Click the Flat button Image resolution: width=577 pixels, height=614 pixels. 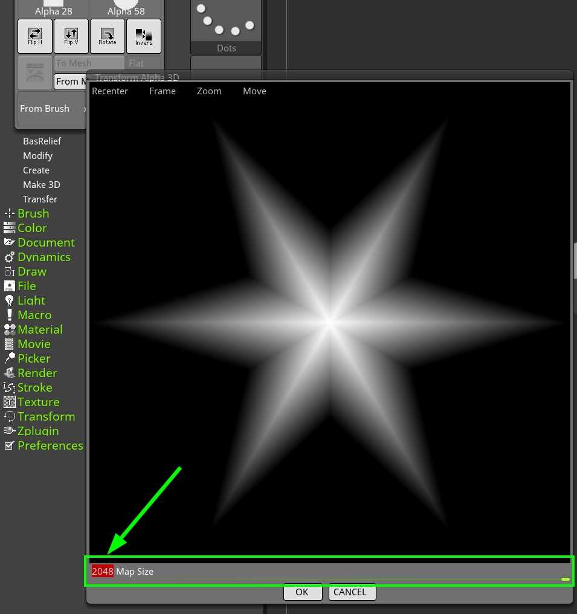(x=143, y=63)
